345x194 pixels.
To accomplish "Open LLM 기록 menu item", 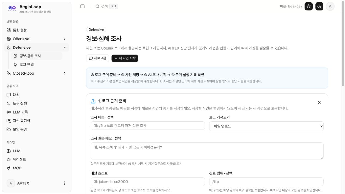I will 37,112.
